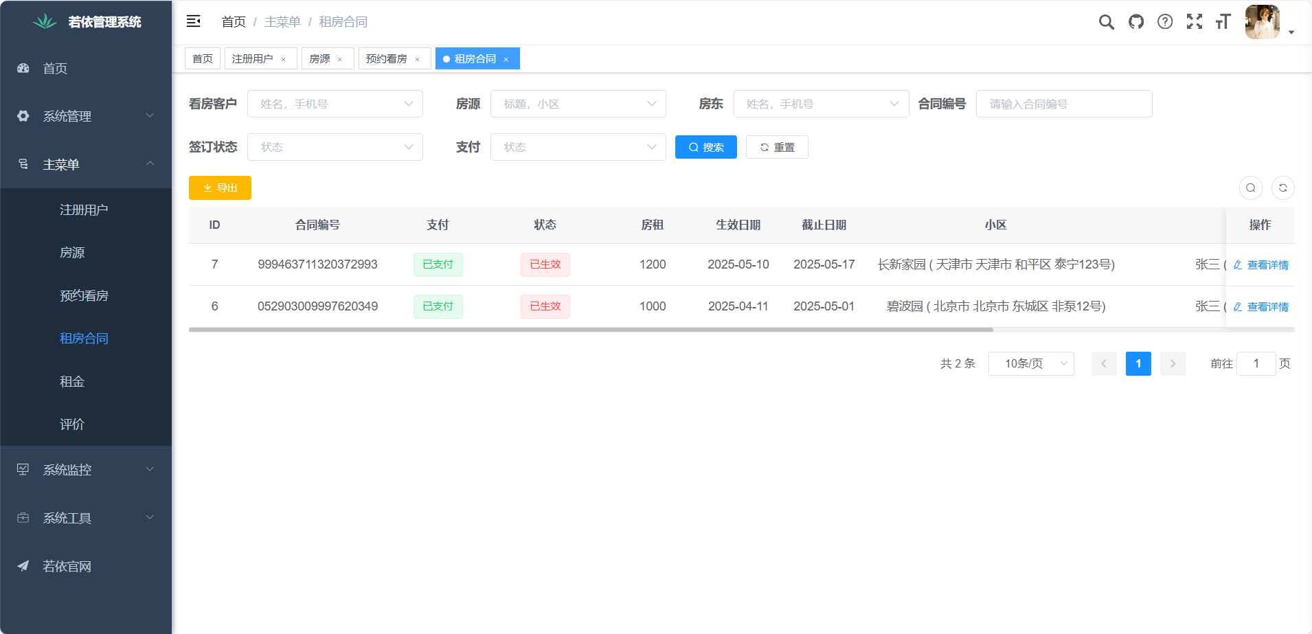1312x634 pixels.
Task: Select 注册用户 in the sidebar submenu
Action: tap(86, 210)
